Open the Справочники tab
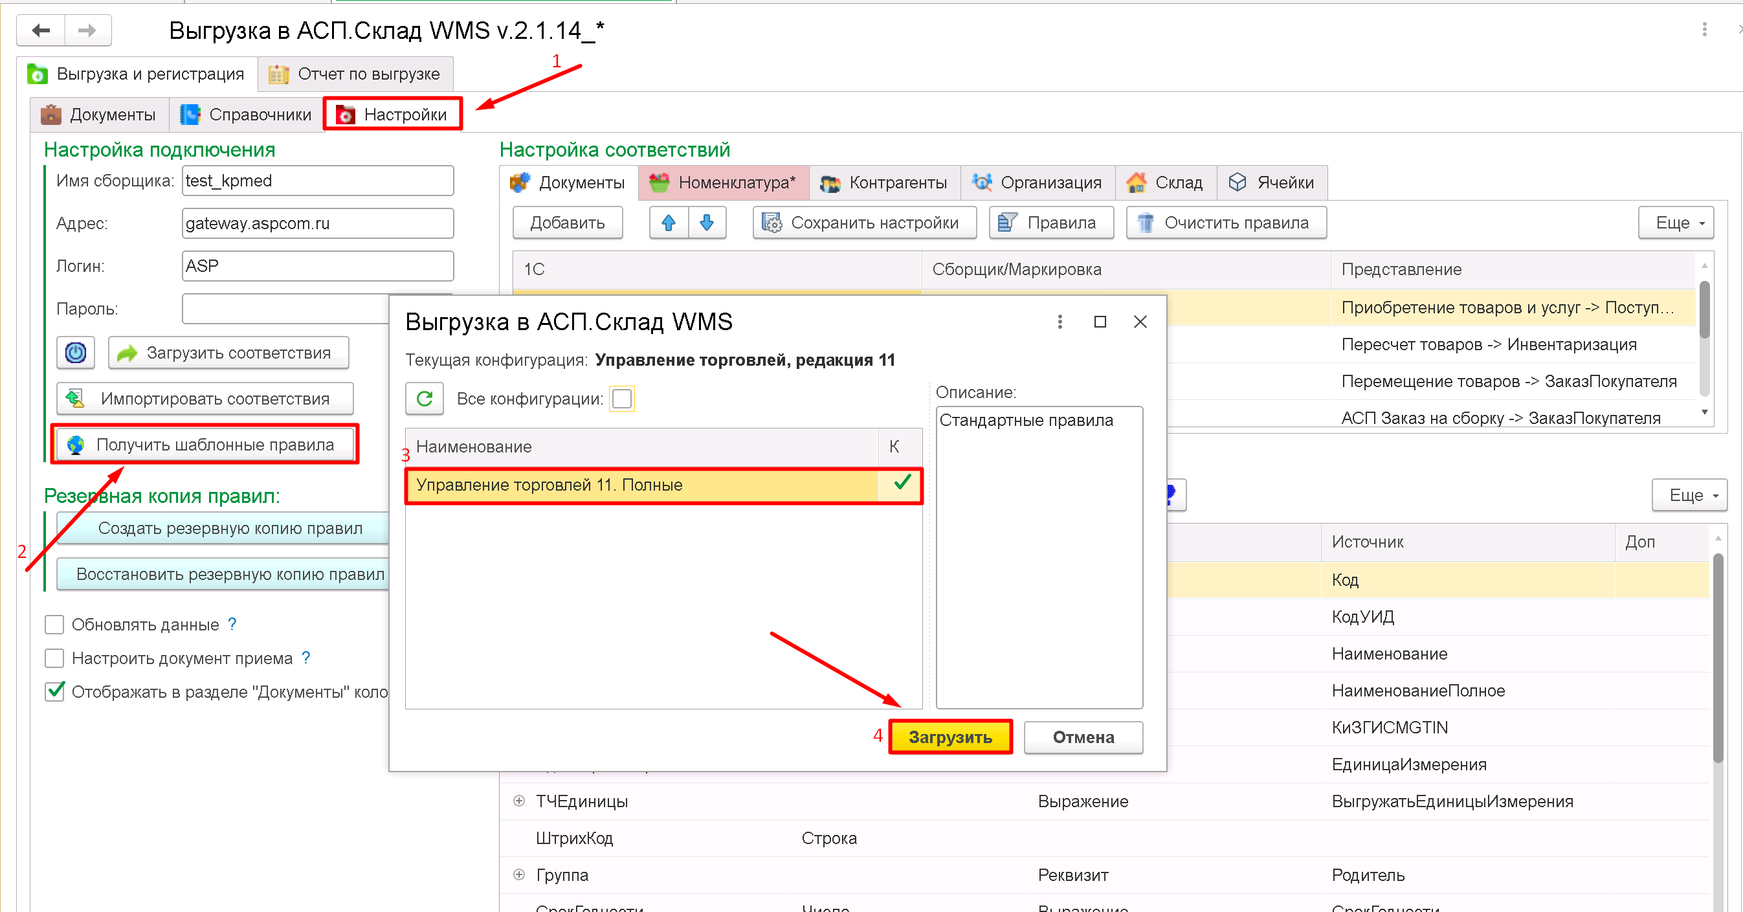This screenshot has height=912, width=1743. (247, 115)
